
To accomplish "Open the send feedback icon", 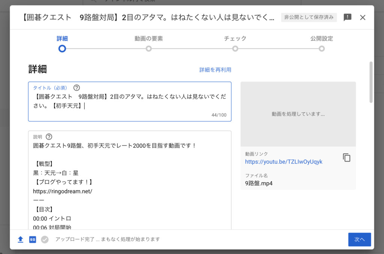I will point(347,17).
